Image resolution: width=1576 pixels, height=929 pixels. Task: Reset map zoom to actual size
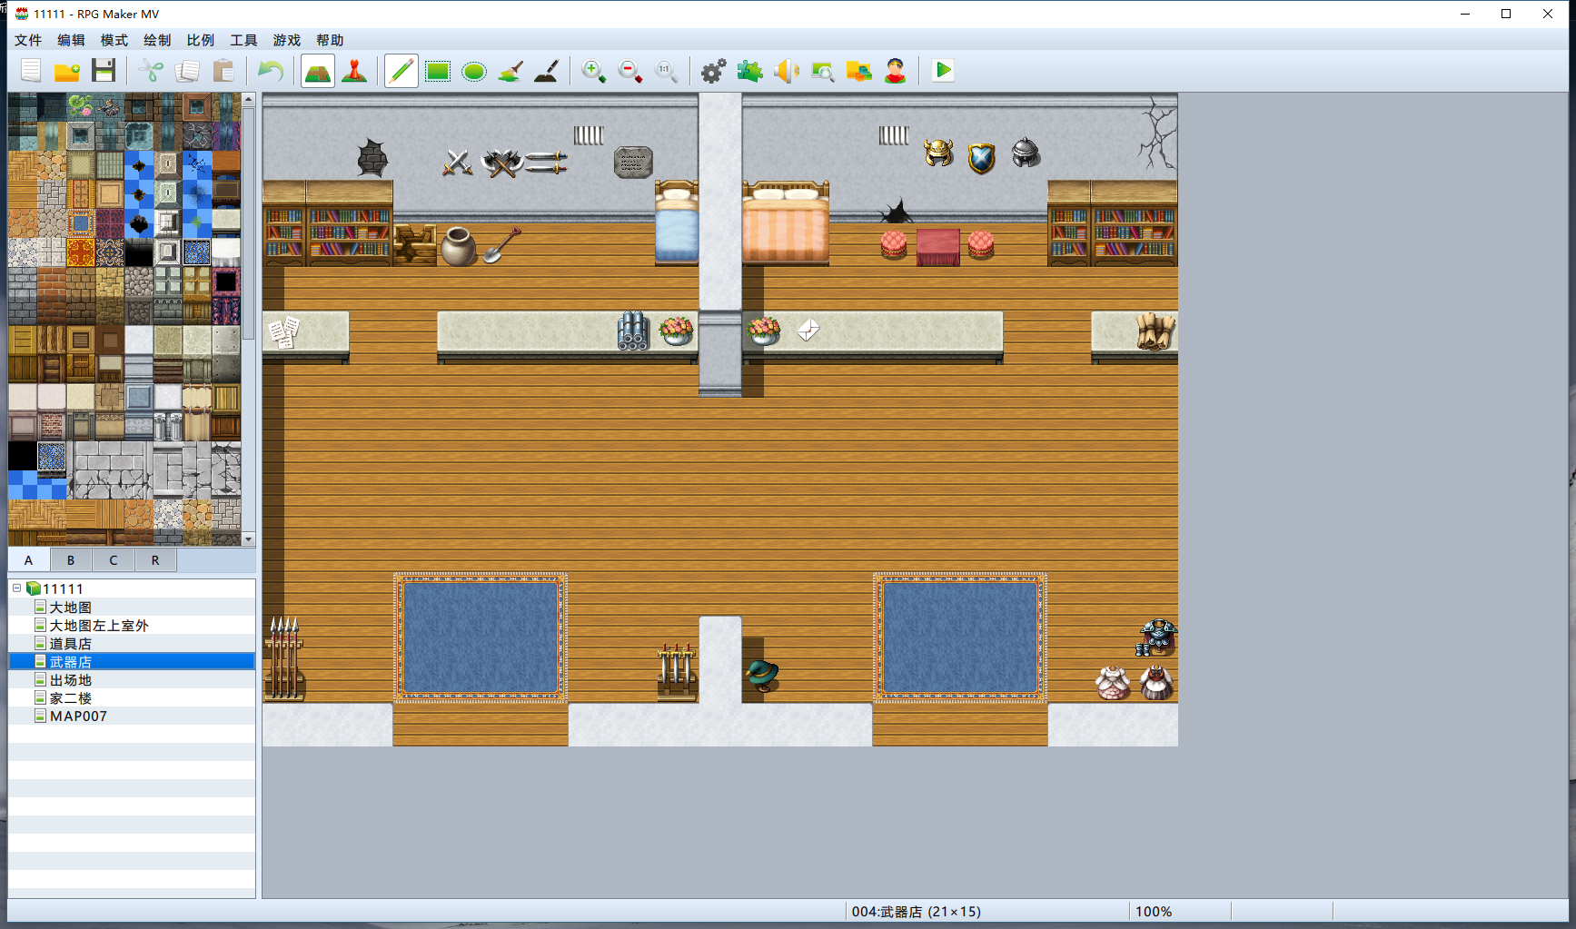pyautogui.click(x=667, y=71)
